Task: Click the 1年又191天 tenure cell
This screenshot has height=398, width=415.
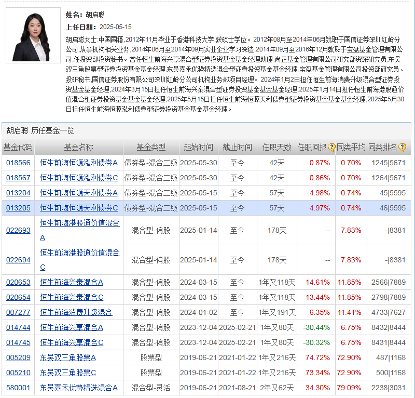Action: 277,313
